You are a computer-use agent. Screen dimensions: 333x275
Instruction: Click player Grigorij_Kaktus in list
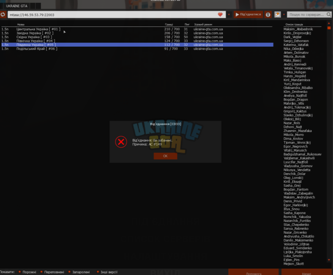(x=295, y=111)
